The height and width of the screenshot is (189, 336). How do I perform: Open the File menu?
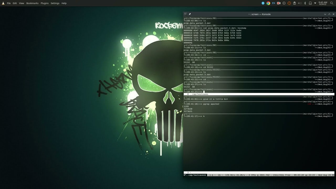pyautogui.click(x=9, y=3)
